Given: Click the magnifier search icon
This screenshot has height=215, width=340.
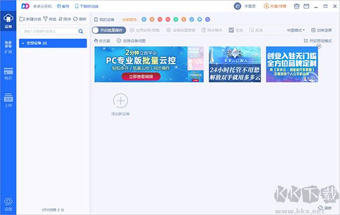Looking at the screenshot, I should click(x=80, y=31).
